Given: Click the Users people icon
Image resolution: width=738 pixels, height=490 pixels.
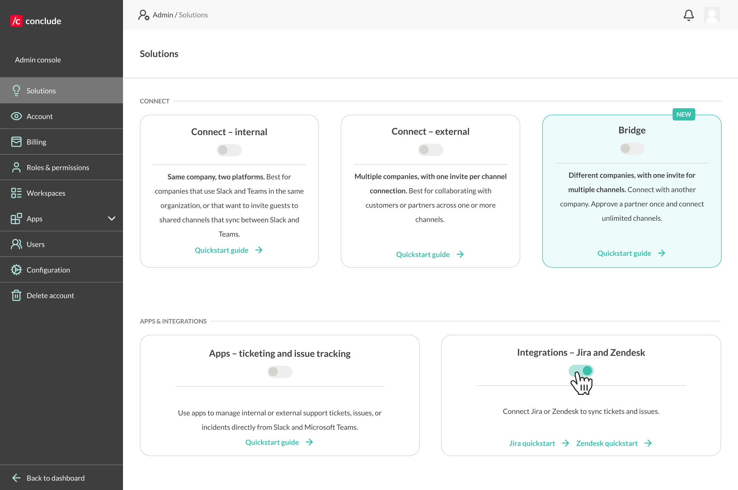Looking at the screenshot, I should click(16, 244).
